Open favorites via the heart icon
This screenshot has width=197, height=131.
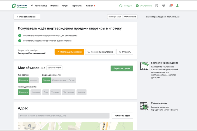point(164,6)
